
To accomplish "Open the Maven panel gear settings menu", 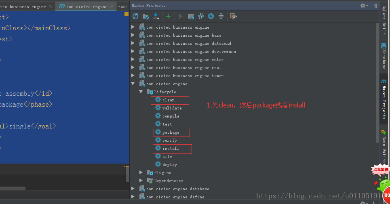I will (x=364, y=6).
